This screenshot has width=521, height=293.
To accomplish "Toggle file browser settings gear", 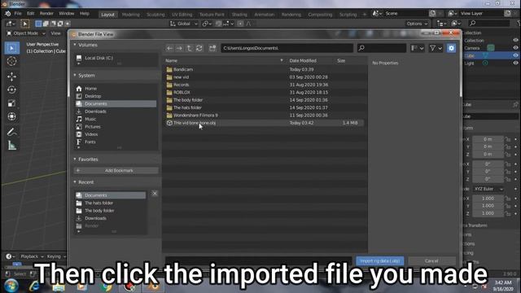I will coord(451,48).
